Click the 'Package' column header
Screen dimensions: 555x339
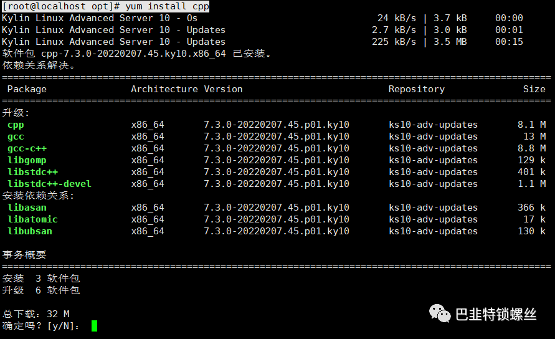27,89
